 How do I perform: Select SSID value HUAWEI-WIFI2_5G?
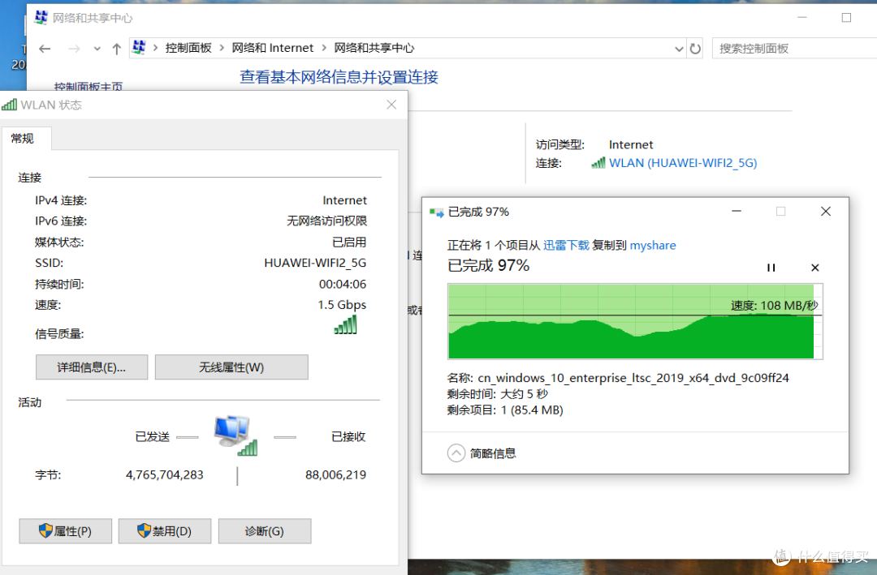315,263
